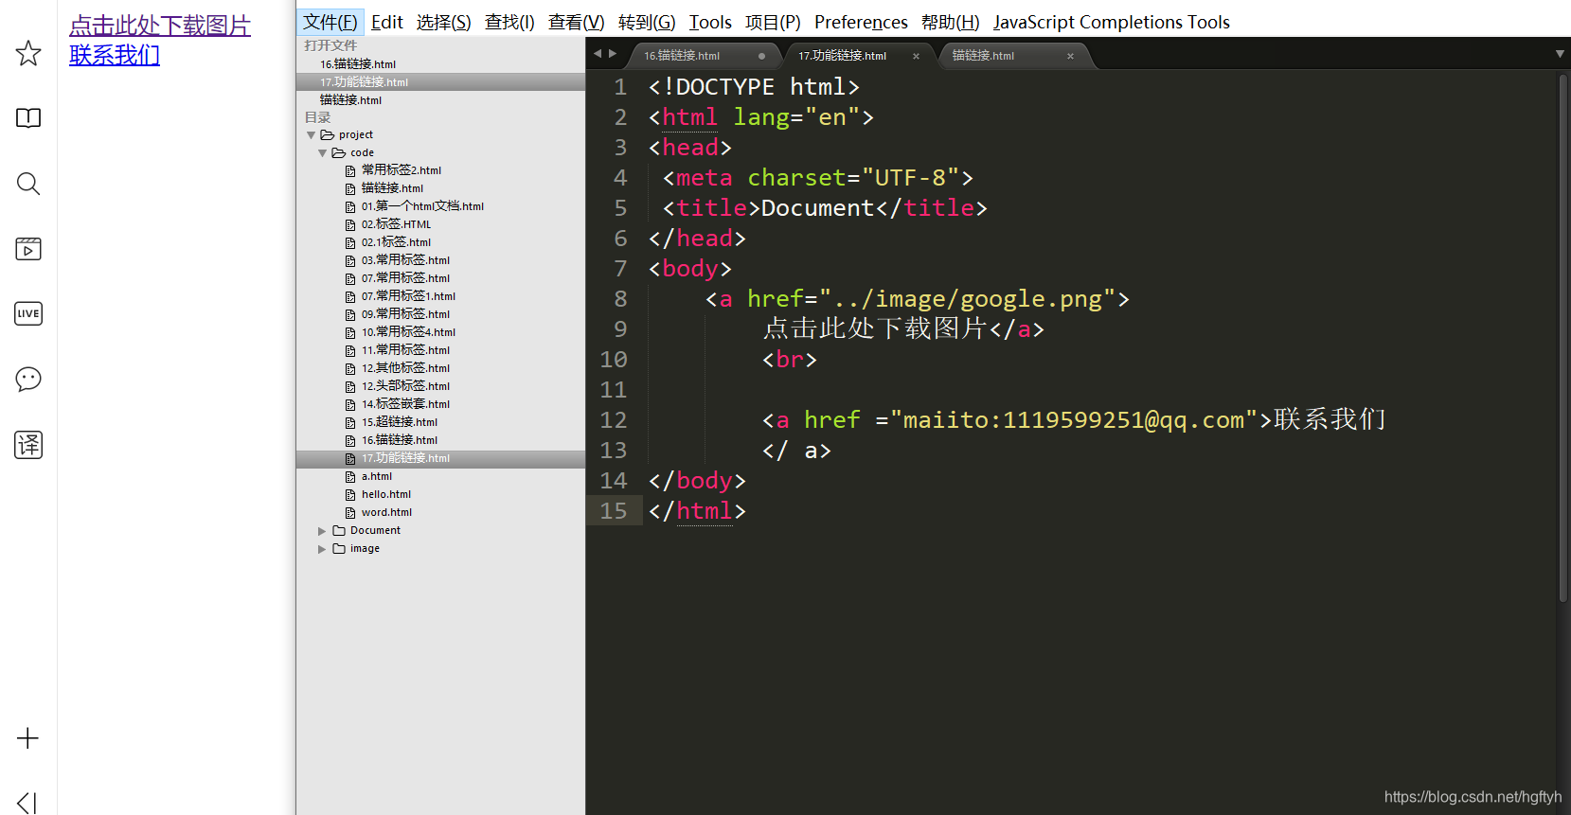Open the tab list dropdown arrow
Screen dimensions: 1571x815
1560,54
